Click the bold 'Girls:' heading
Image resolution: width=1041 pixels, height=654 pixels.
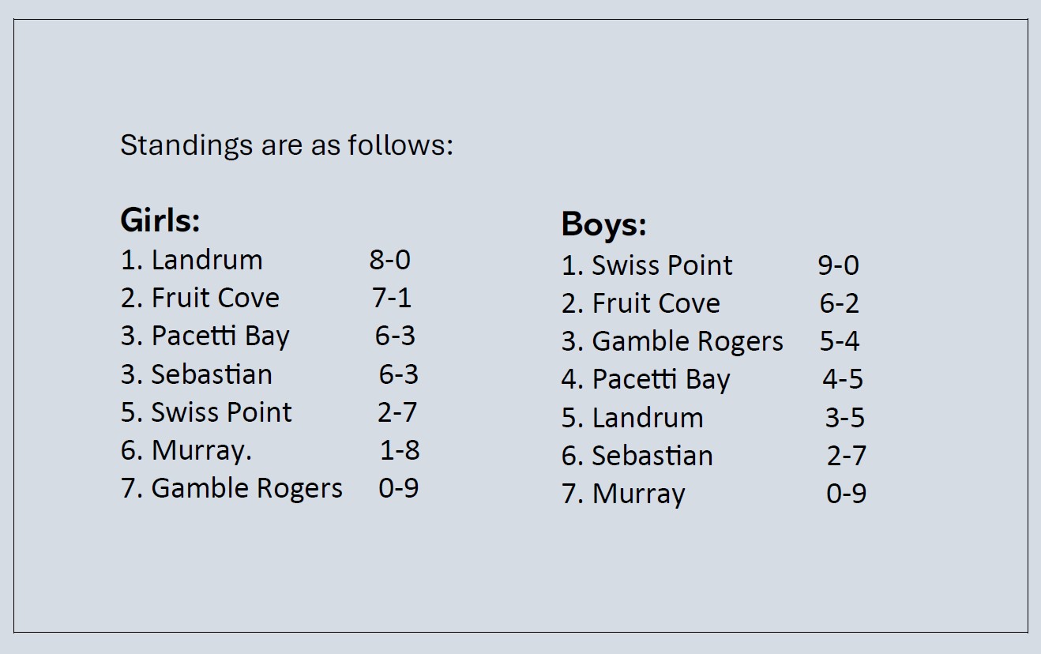point(160,220)
